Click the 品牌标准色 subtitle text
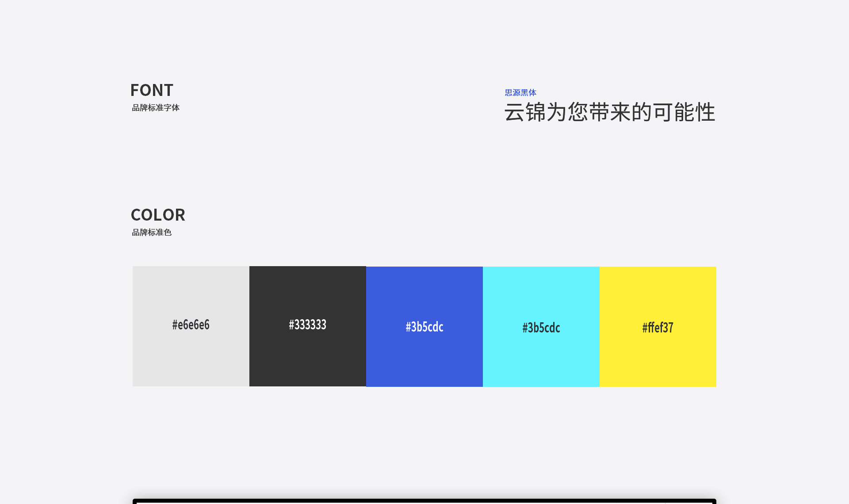 tap(152, 232)
